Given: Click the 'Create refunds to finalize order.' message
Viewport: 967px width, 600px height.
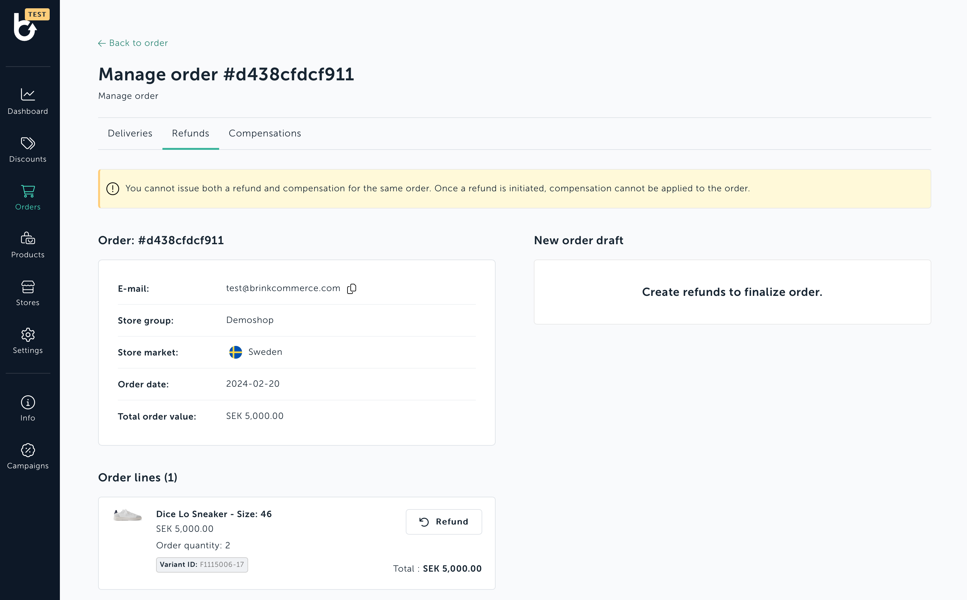Looking at the screenshot, I should pos(732,292).
